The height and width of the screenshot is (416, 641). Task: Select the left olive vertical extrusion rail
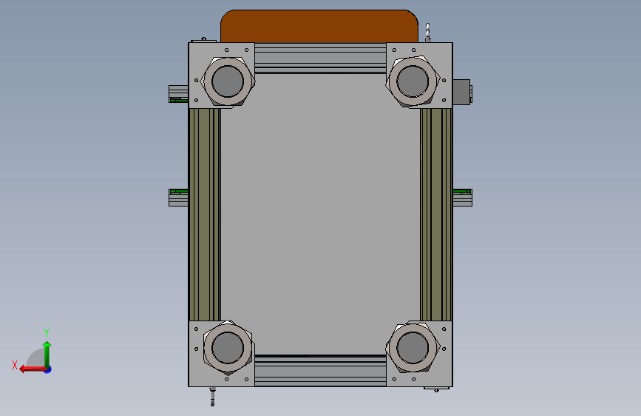[204, 214]
